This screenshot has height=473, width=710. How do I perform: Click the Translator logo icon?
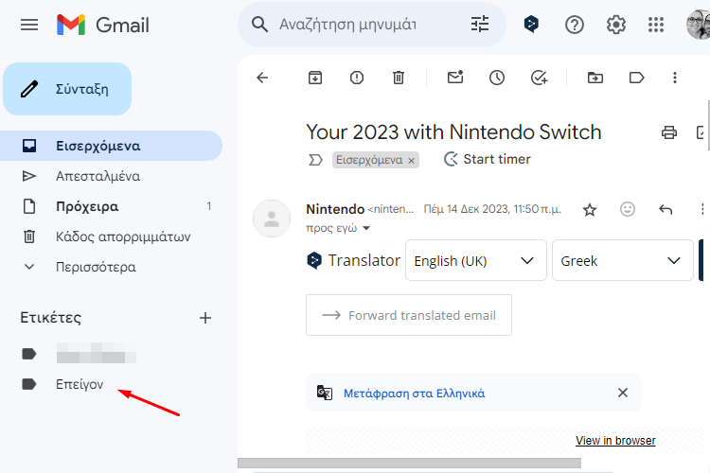click(x=314, y=261)
